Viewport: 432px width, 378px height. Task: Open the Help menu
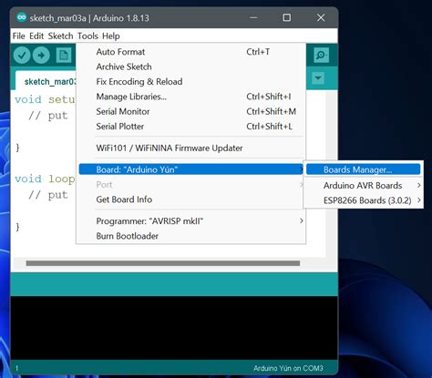click(111, 36)
